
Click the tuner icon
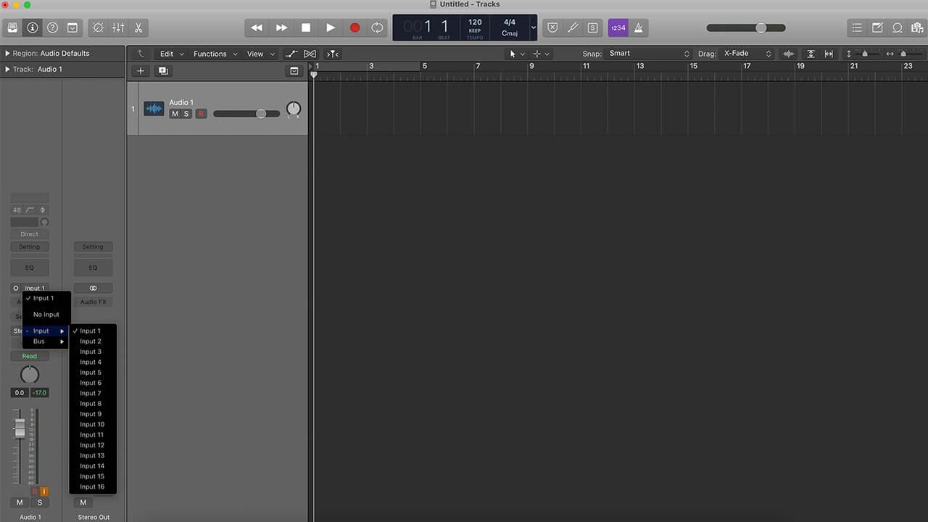(573, 28)
